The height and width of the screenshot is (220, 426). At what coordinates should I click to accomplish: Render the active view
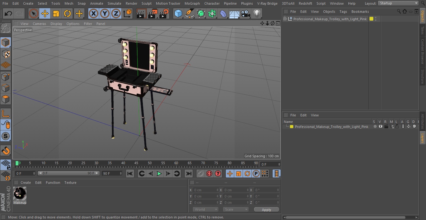tap(141, 13)
